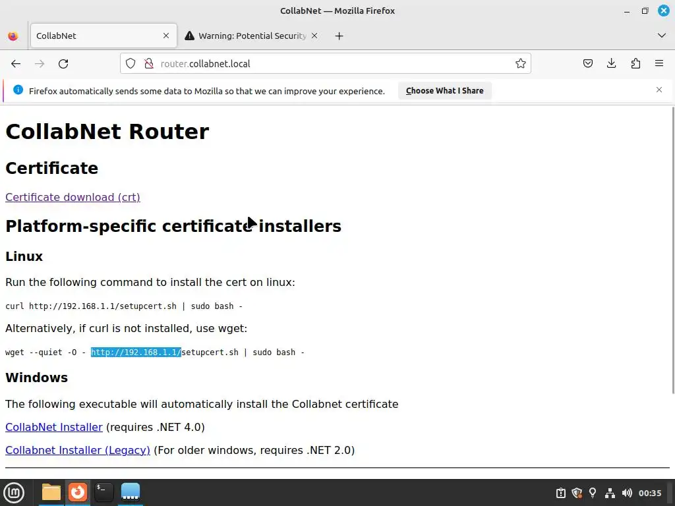Click the blue application taskbar icon
Image resolution: width=675 pixels, height=506 pixels.
(131, 493)
